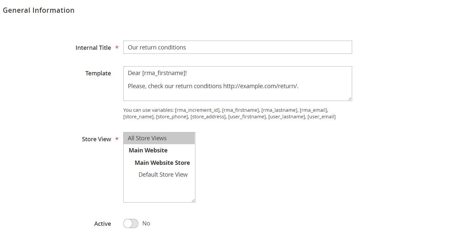Click the Internal Title label

[x=93, y=48]
